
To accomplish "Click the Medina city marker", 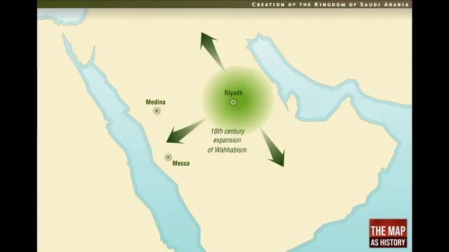I will 156,111.
